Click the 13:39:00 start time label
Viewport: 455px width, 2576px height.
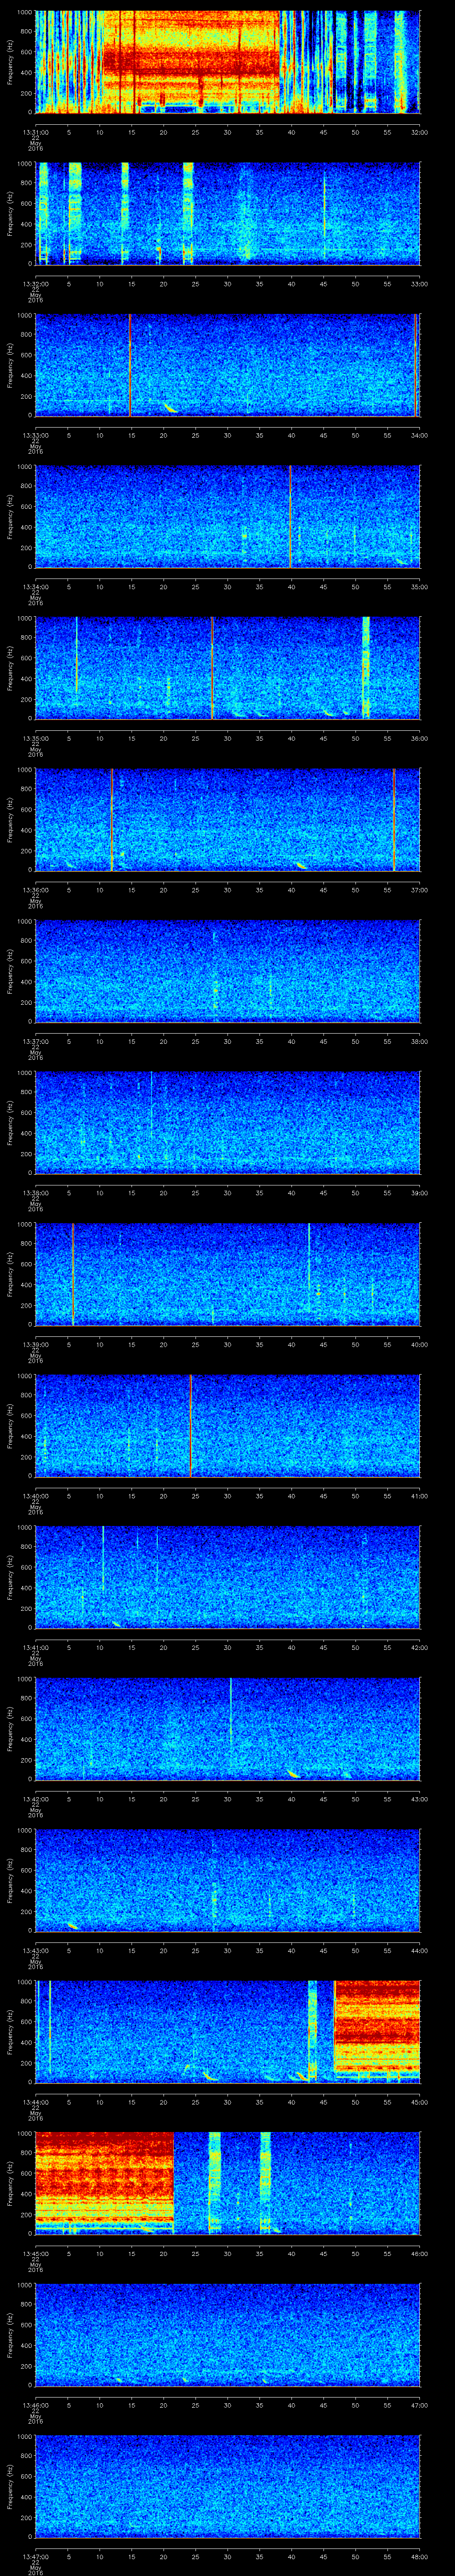pos(35,1345)
